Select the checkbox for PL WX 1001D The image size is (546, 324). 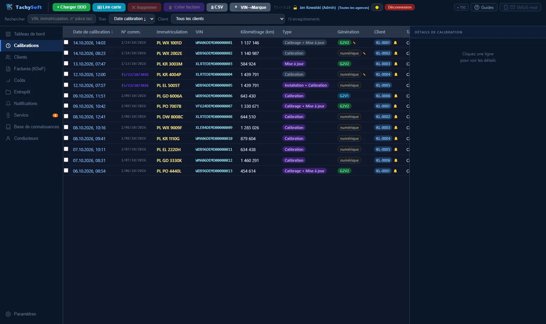point(66,42)
